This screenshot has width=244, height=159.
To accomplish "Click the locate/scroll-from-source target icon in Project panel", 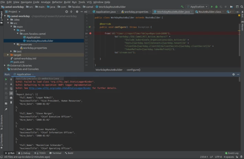I will 67,12.
